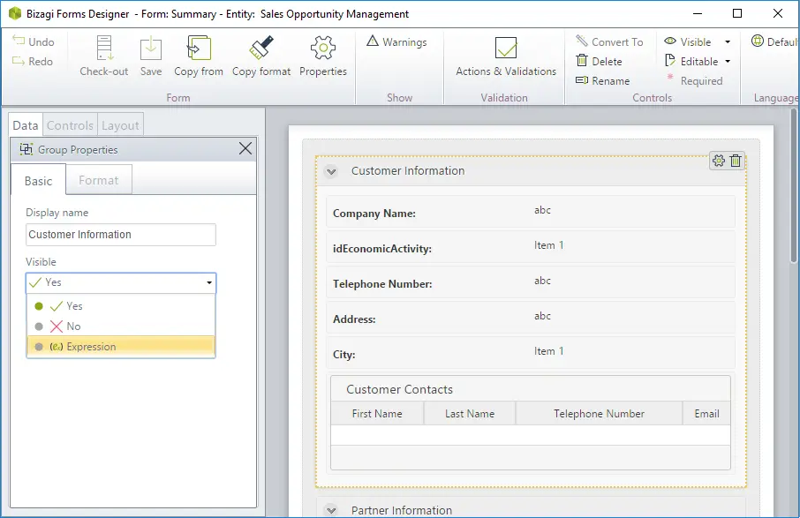This screenshot has height=518, width=800.
Task: Select the Copy format brush tool
Action: coord(261,47)
